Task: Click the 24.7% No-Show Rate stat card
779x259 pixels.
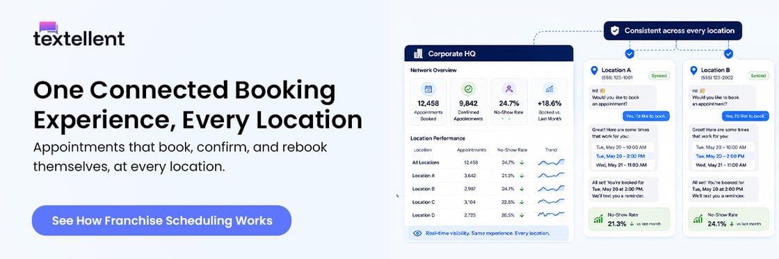Action: tap(508, 101)
